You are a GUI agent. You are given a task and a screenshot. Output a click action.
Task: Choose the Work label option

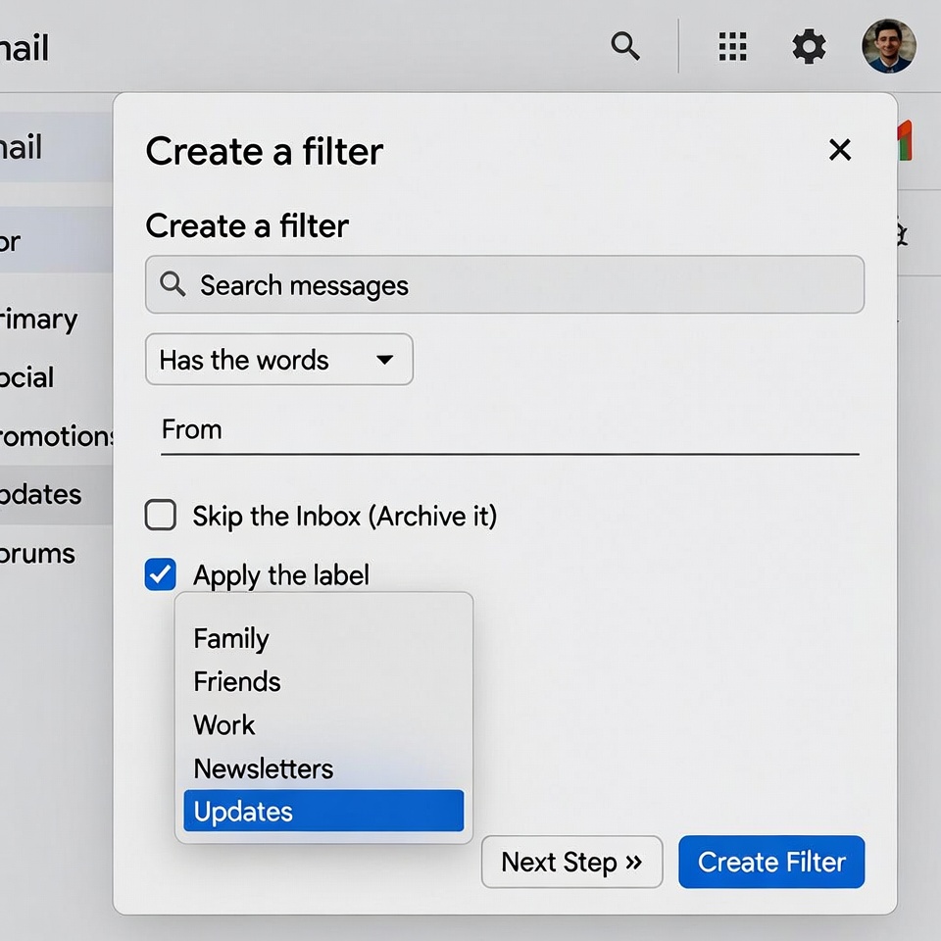pyautogui.click(x=224, y=724)
